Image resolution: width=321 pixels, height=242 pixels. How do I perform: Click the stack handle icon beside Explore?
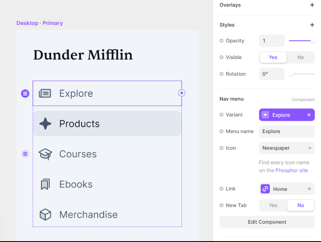pos(25,94)
